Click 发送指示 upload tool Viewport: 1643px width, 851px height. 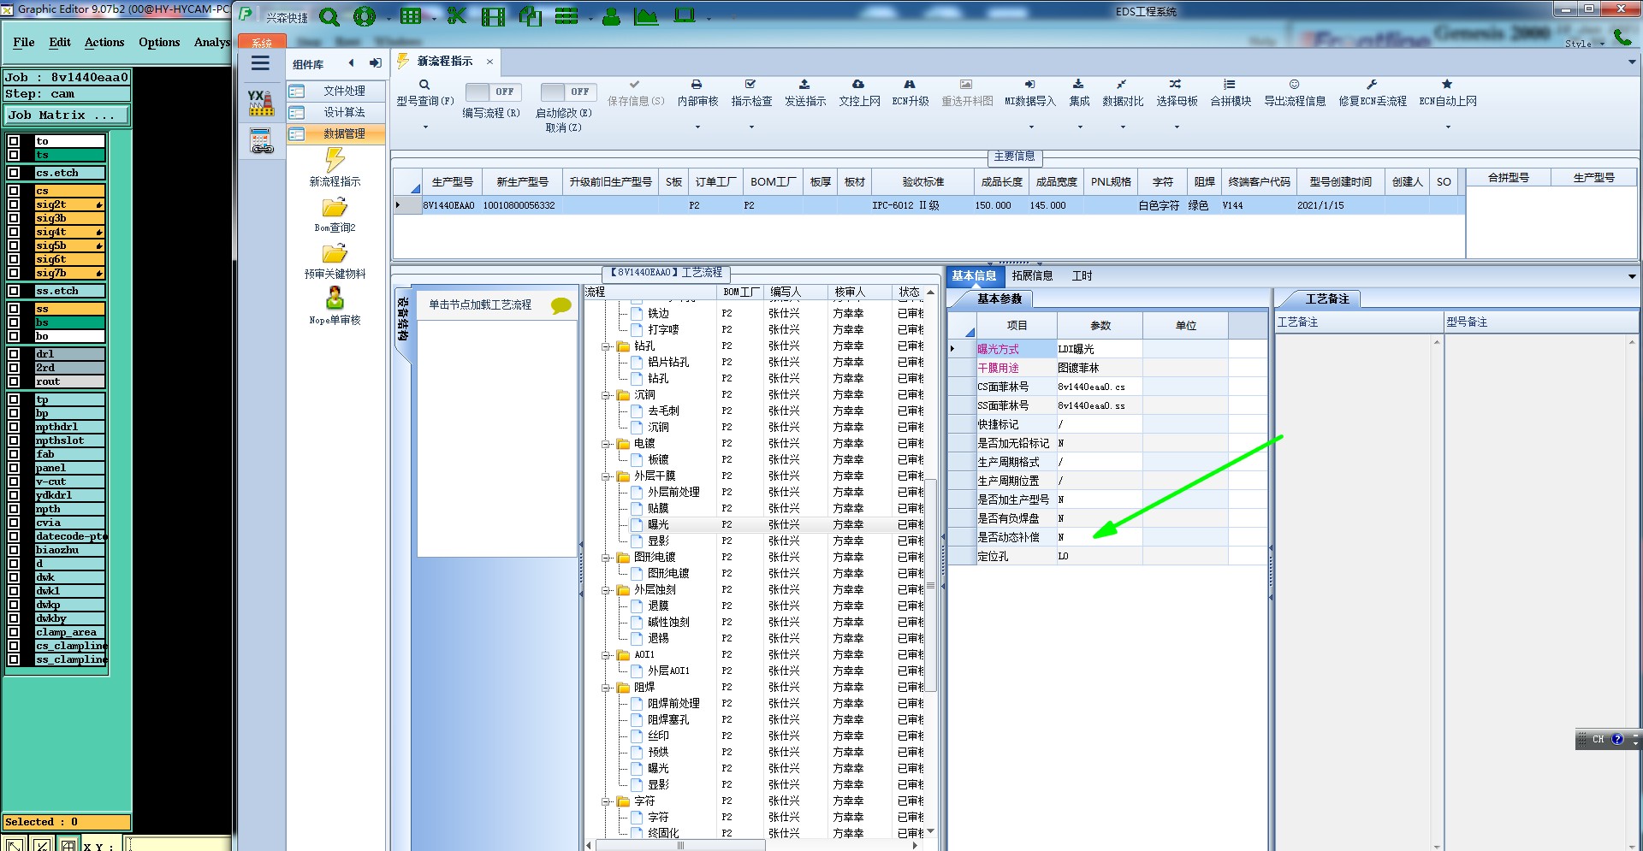(x=805, y=92)
